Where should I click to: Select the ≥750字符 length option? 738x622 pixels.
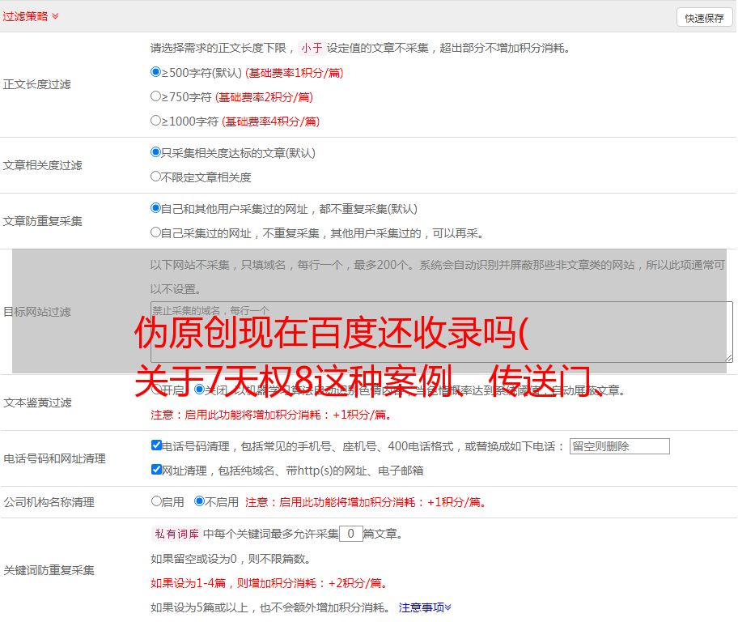(156, 96)
